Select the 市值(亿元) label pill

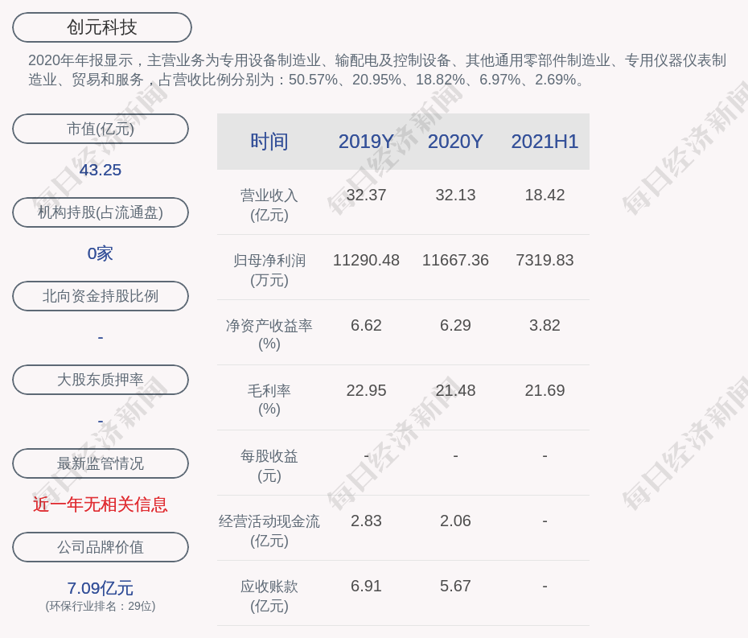pyautogui.click(x=101, y=129)
